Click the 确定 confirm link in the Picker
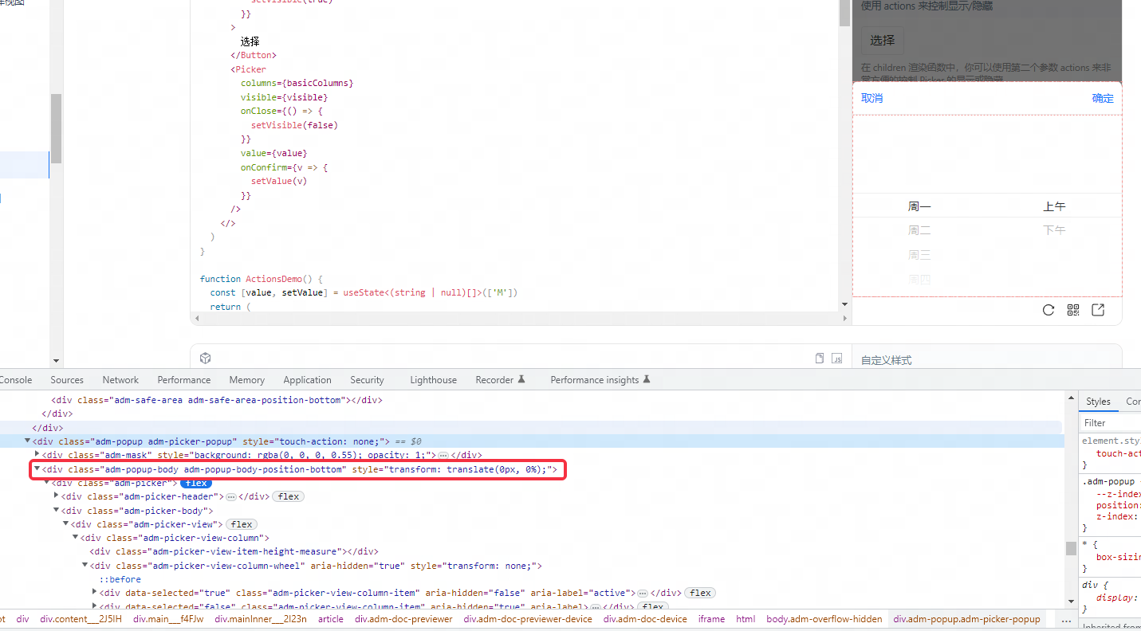Image resolution: width=1141 pixels, height=631 pixels. (x=1103, y=98)
